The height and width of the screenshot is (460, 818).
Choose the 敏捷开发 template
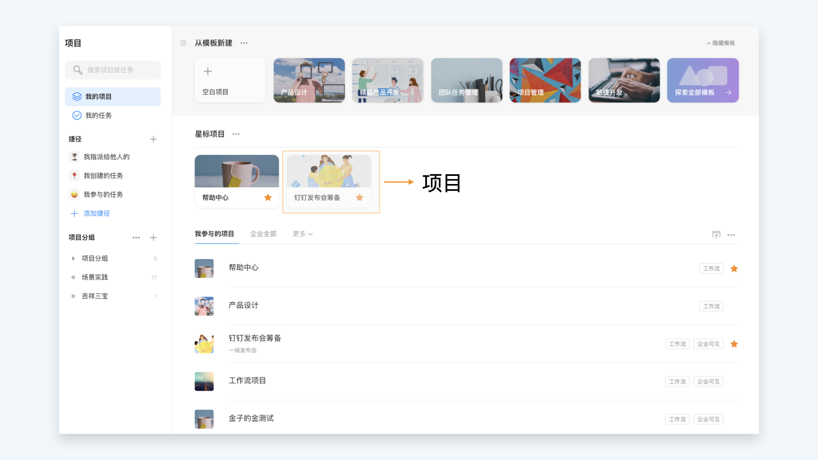624,80
